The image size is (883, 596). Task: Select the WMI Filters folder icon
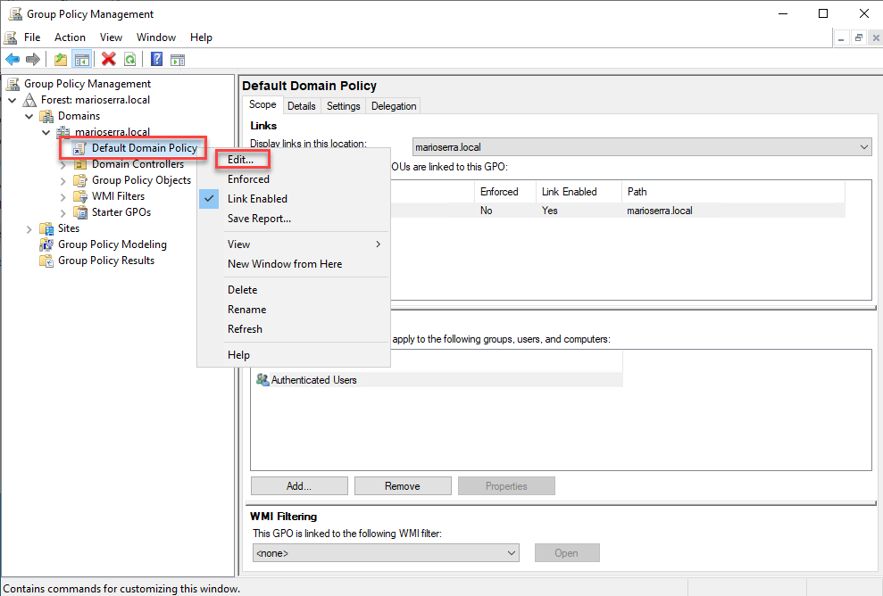click(80, 196)
